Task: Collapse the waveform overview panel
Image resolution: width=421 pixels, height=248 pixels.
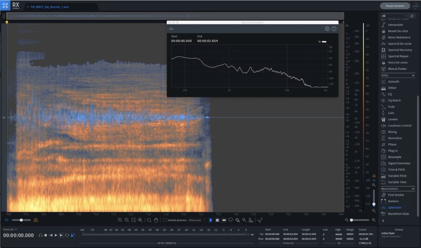Action: (x=3, y=16)
